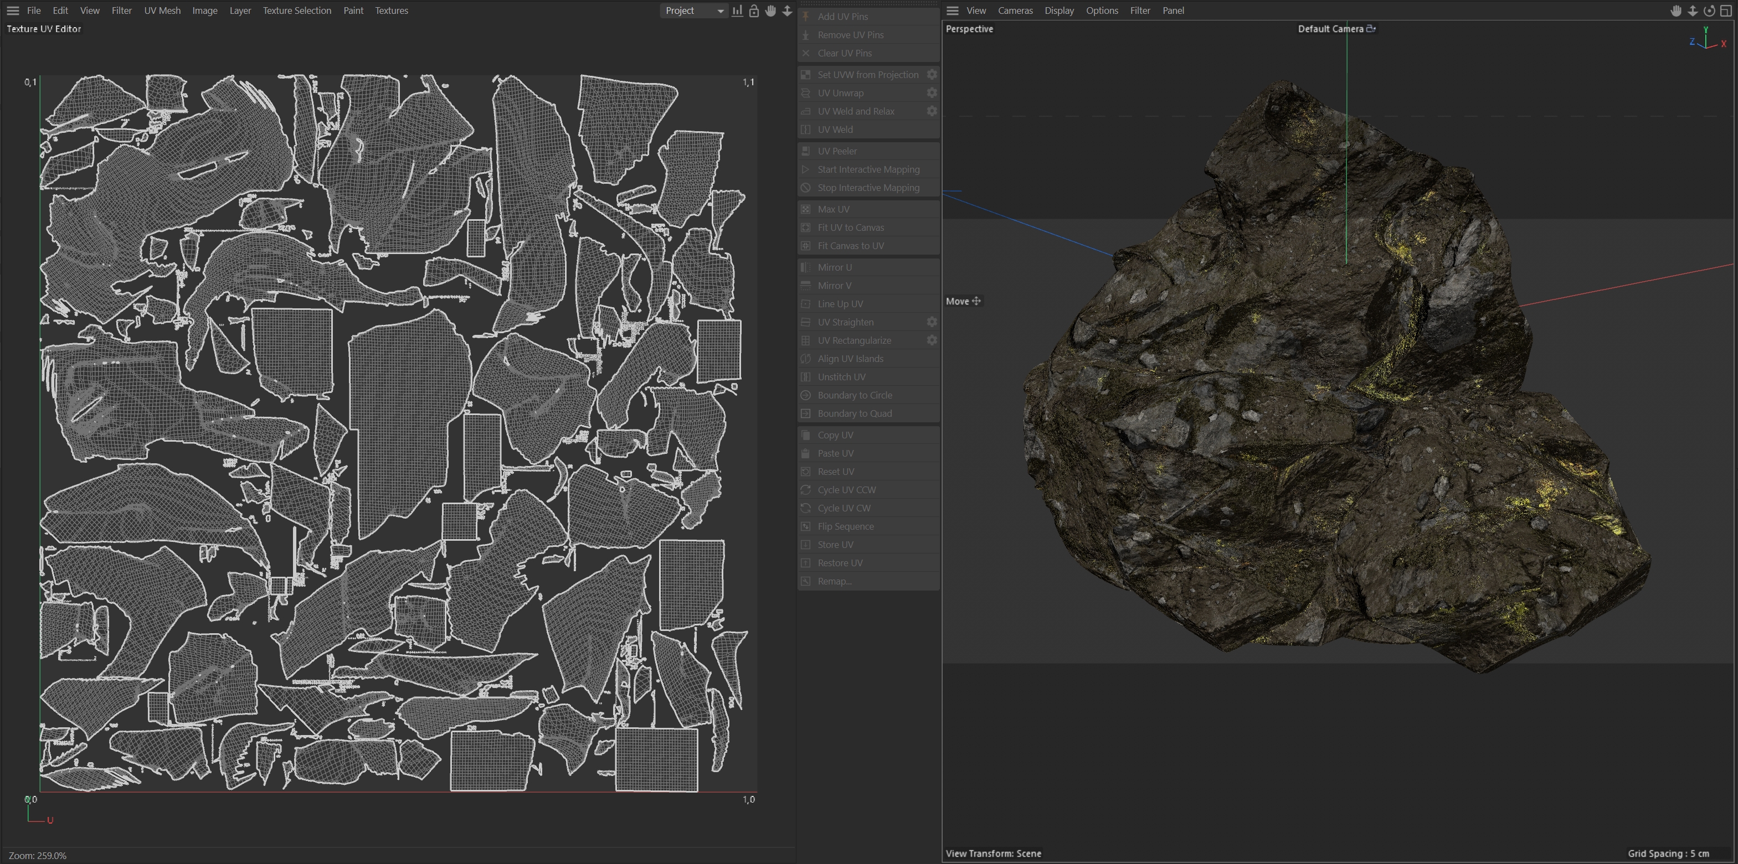Click the 3D viewport dolly arrows icon

pyautogui.click(x=1693, y=11)
